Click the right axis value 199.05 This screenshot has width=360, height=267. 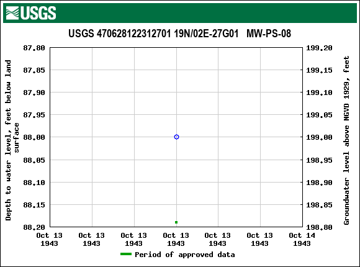[x=320, y=115]
